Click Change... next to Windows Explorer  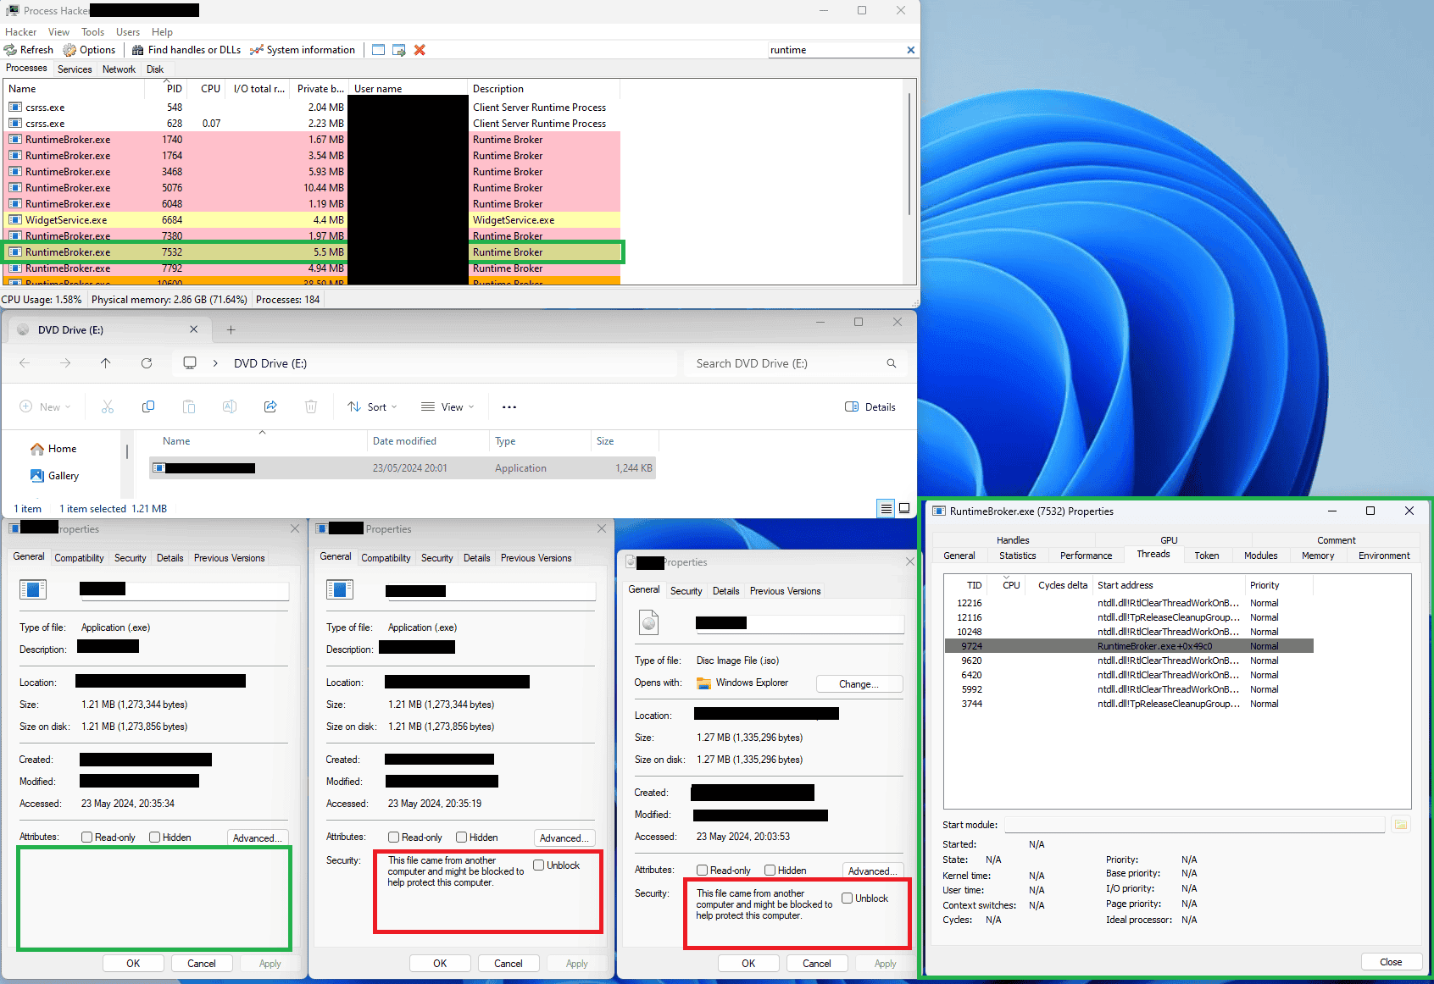coord(859,684)
